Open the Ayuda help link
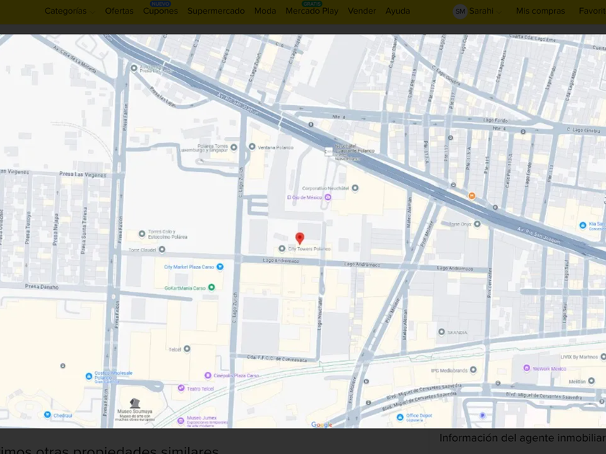The image size is (606, 454). (x=398, y=12)
